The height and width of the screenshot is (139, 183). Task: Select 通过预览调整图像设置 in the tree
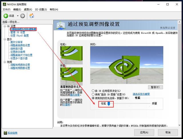tap(23, 29)
